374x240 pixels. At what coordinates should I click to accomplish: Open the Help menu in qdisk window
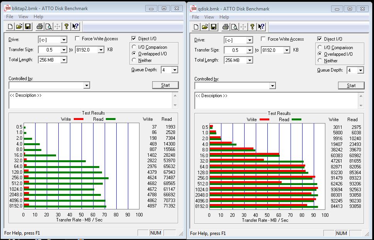tap(224, 17)
